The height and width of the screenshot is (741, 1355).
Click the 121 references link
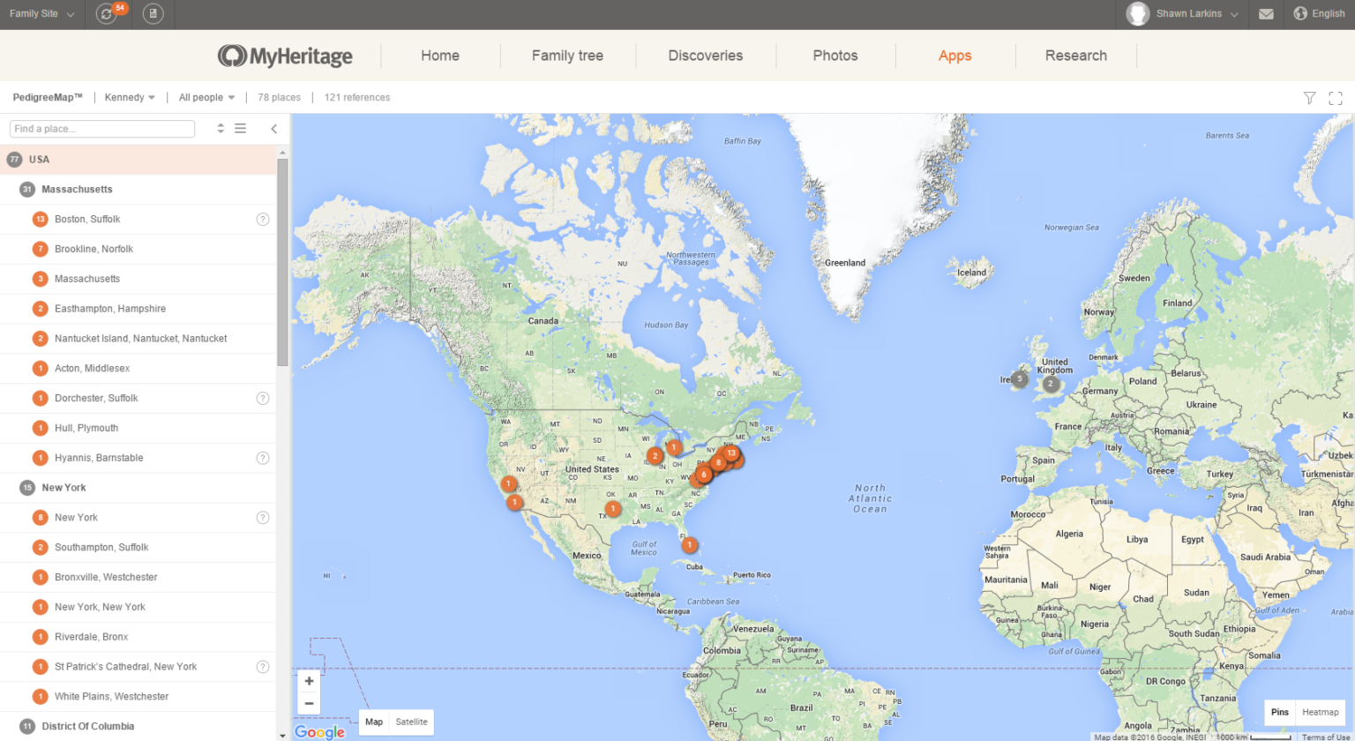pyautogui.click(x=356, y=97)
